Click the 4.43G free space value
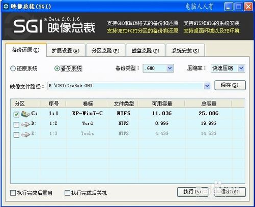Image resolution: width=255 pixels, height=207 pixels. [162, 133]
